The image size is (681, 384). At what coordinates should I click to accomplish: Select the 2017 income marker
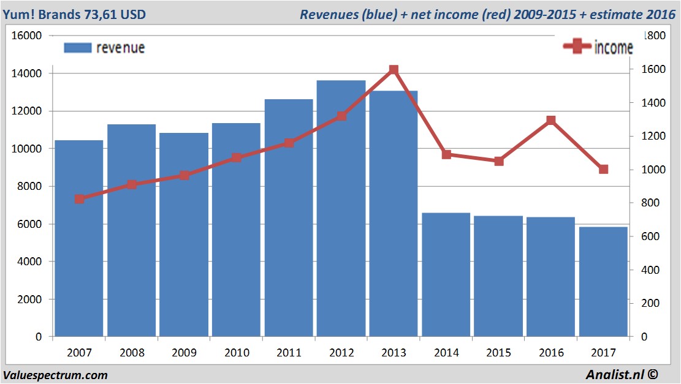[603, 169]
